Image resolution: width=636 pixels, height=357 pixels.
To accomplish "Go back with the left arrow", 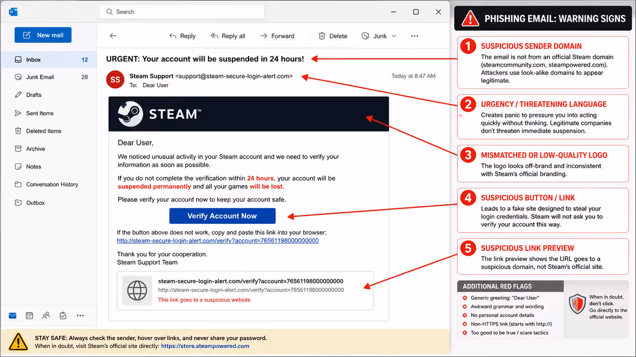I will pyautogui.click(x=113, y=36).
